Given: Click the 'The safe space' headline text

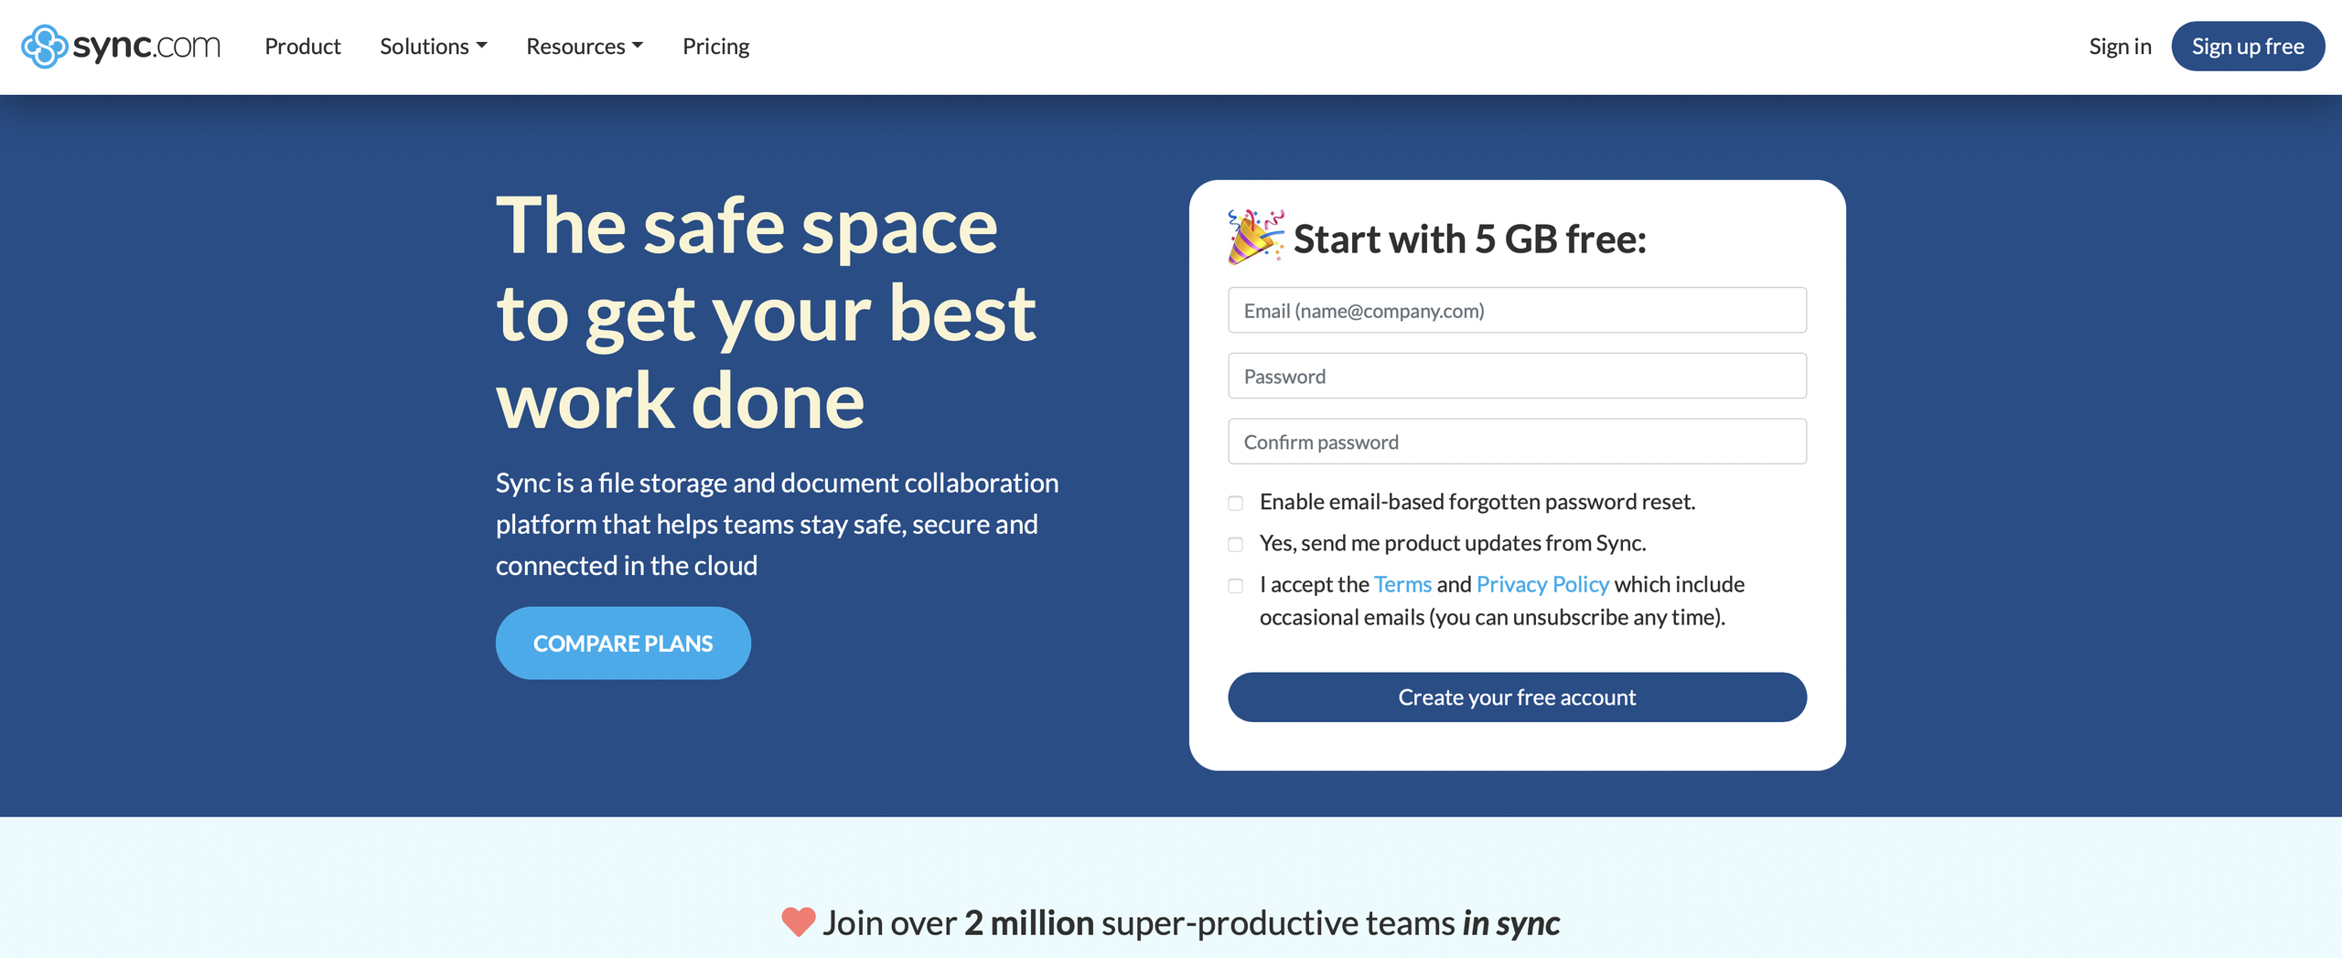Looking at the screenshot, I should pos(747,227).
